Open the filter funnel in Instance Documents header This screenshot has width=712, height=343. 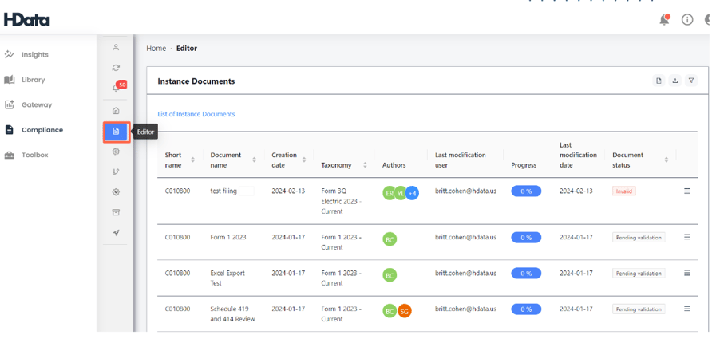tap(691, 81)
